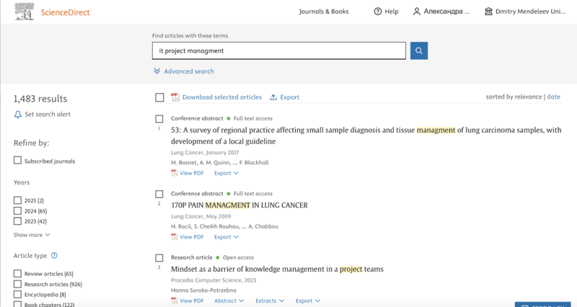Click the Export arrow icon at top

(x=273, y=97)
